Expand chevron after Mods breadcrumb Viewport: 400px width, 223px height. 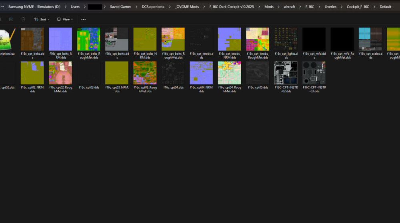point(278,7)
